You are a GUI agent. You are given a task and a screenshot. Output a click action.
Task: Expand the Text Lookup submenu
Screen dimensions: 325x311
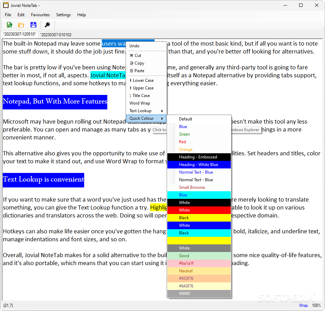[x=146, y=111]
